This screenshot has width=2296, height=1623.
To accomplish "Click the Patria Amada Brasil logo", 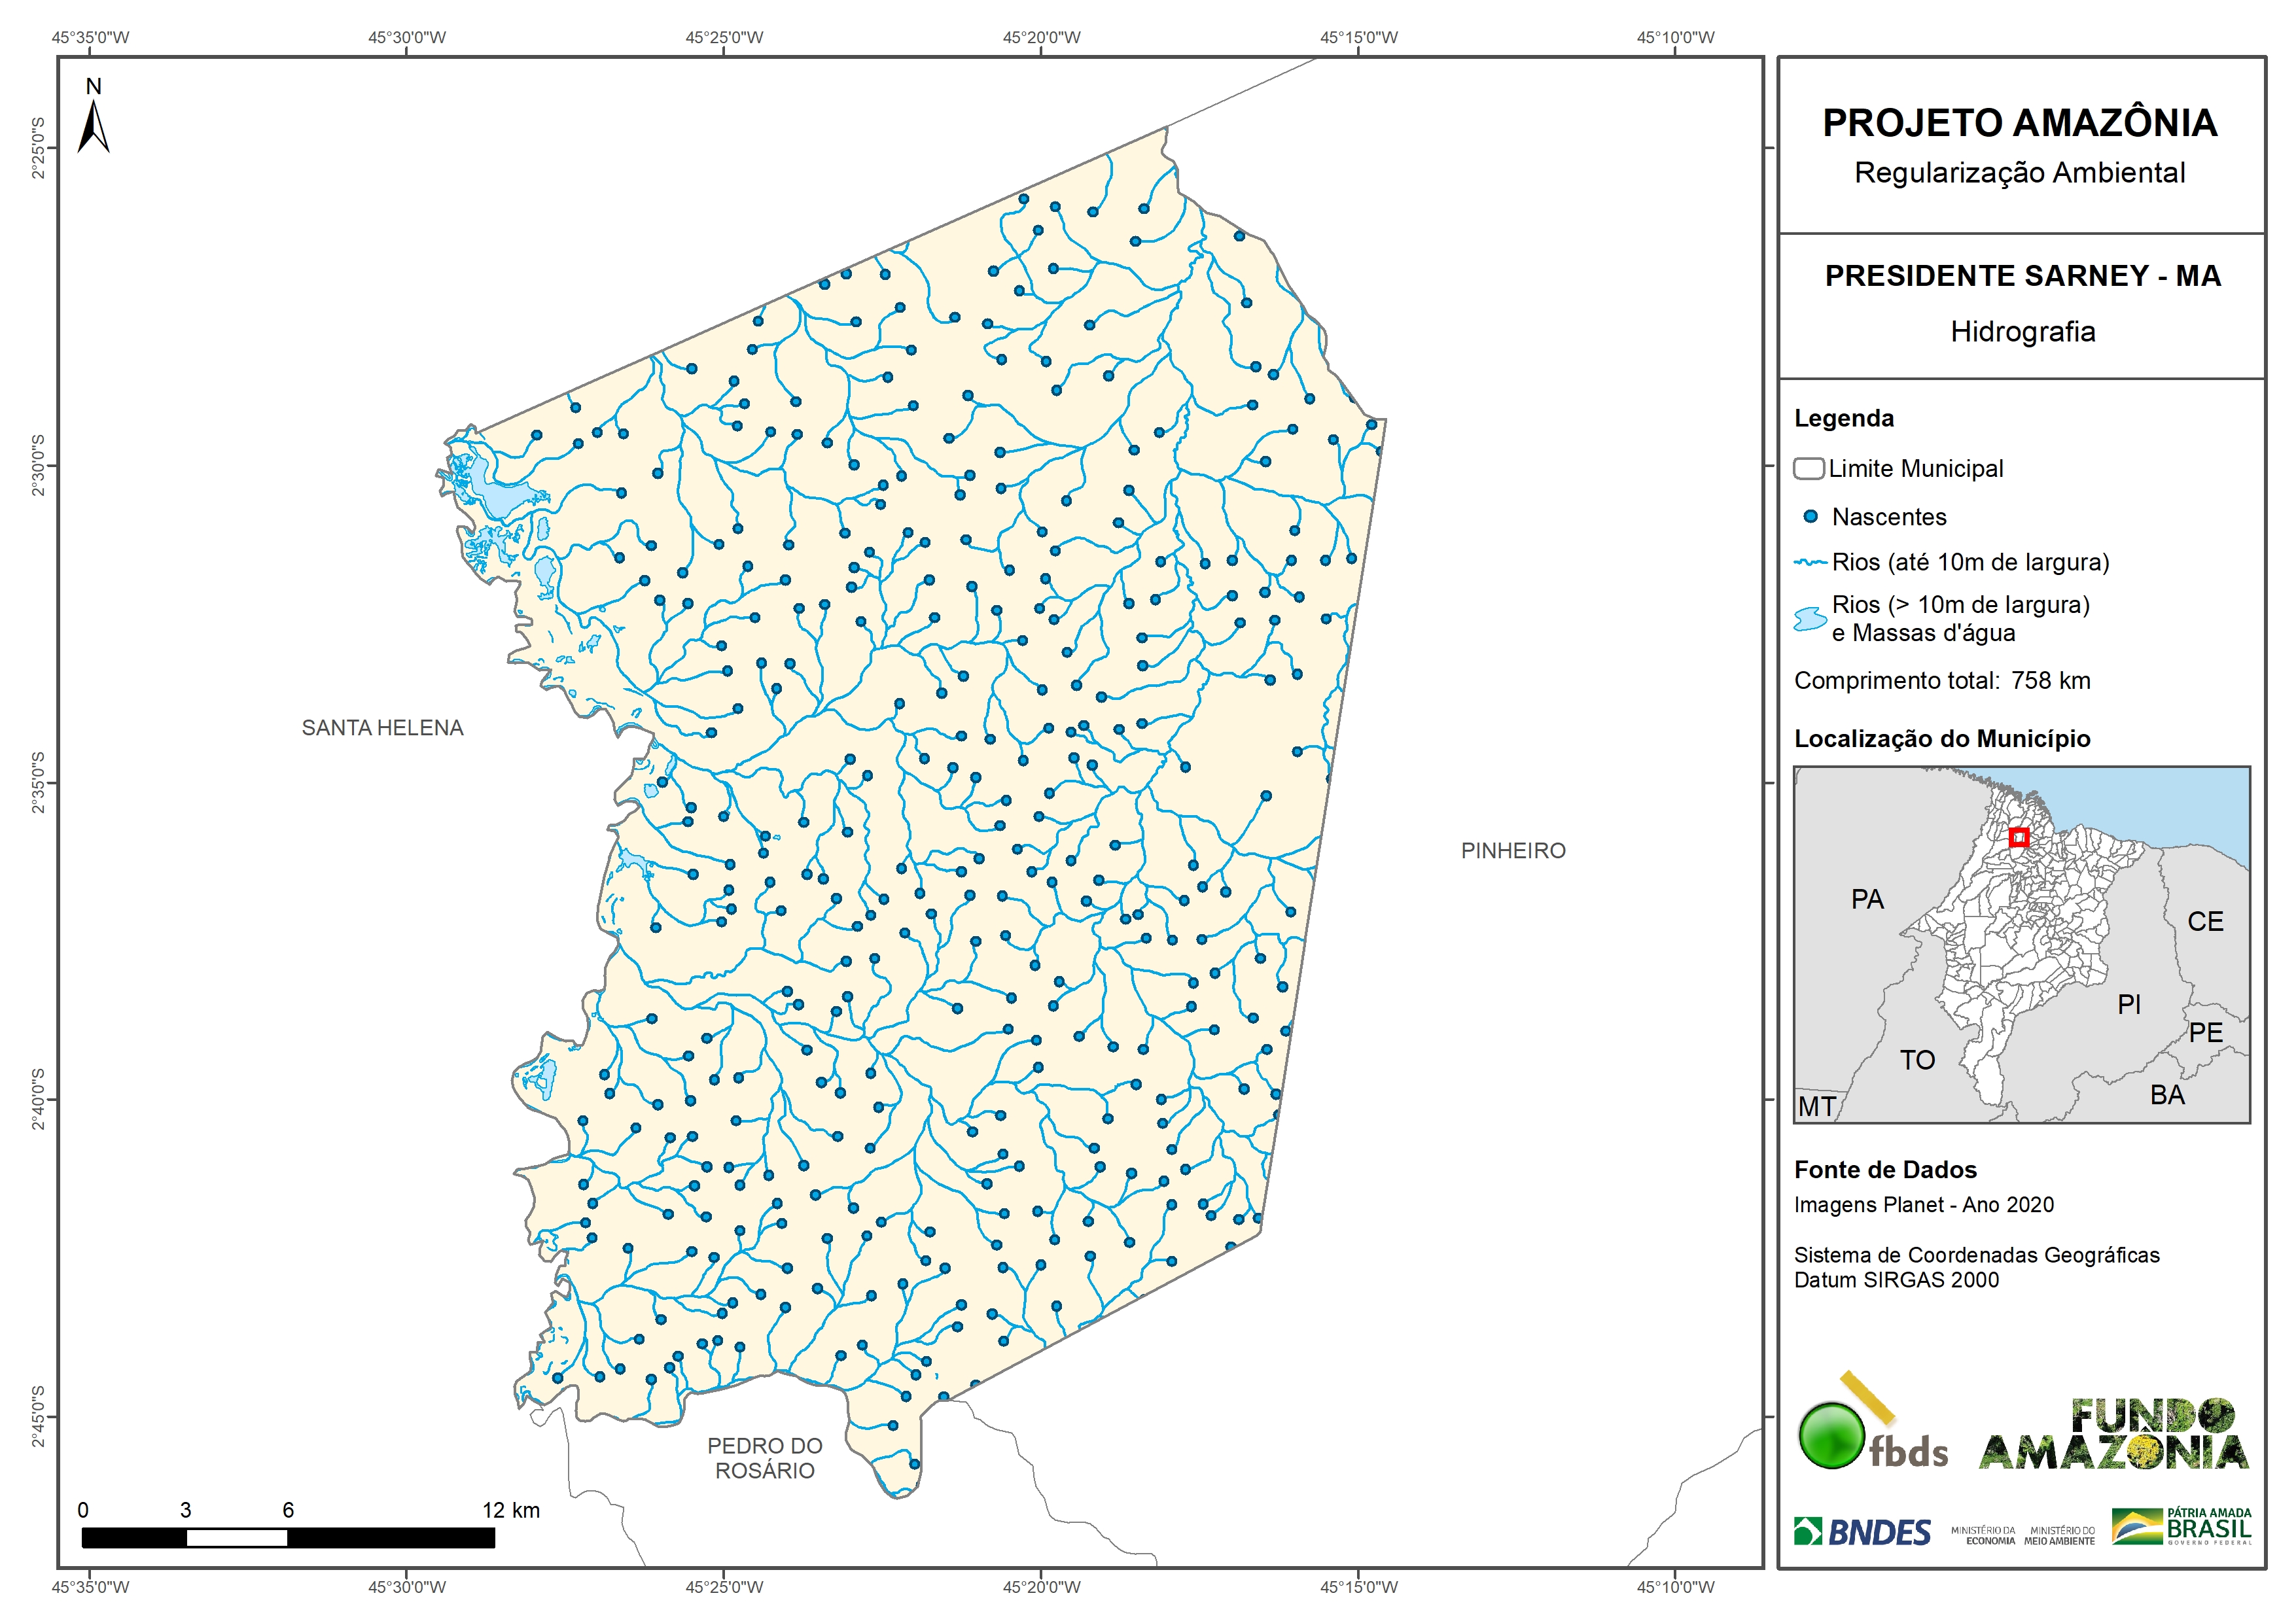I will [2181, 1526].
